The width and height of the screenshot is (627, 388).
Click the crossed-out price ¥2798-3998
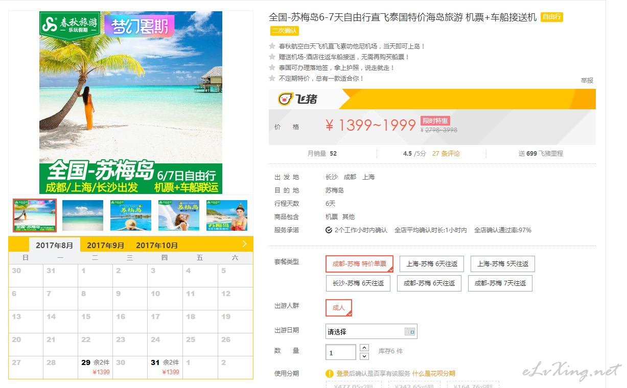(439, 130)
